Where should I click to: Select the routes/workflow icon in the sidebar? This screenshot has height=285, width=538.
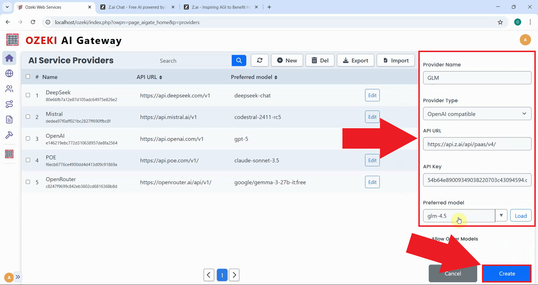(x=9, y=104)
